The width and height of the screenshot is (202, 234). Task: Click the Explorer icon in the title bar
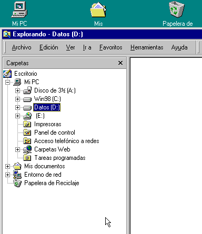7,34
